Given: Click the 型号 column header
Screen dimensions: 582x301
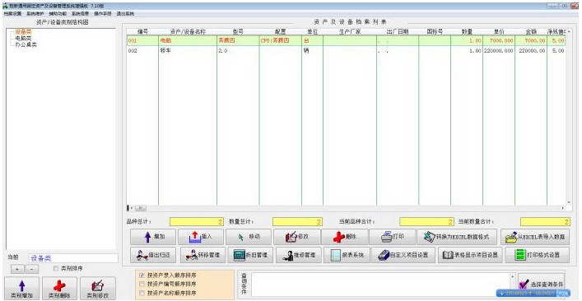Looking at the screenshot, I should coord(238,32).
